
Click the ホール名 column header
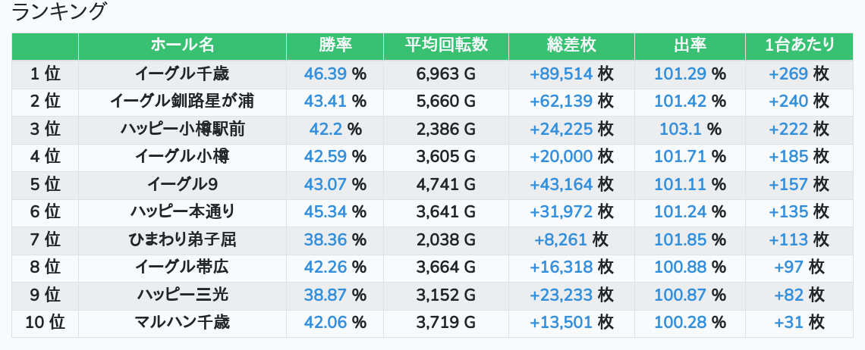tap(182, 45)
